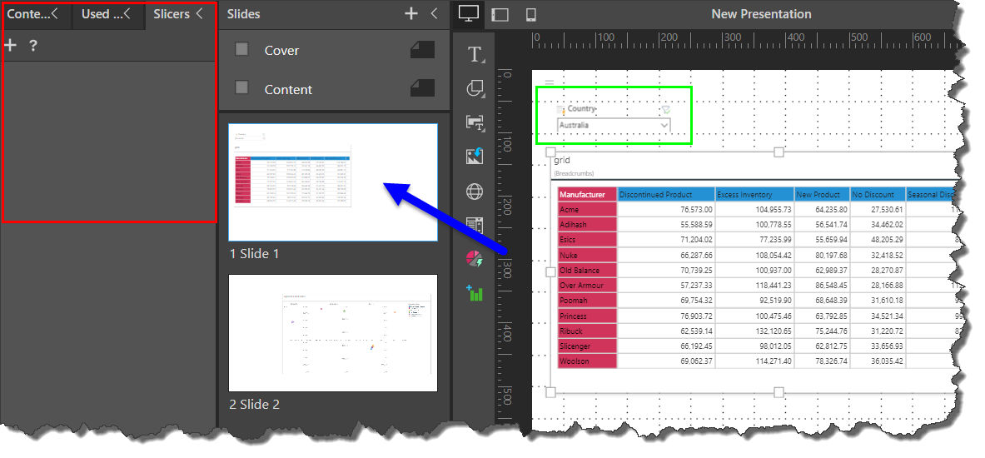
Task: Open the Country slicer dropdown
Action: (x=664, y=125)
